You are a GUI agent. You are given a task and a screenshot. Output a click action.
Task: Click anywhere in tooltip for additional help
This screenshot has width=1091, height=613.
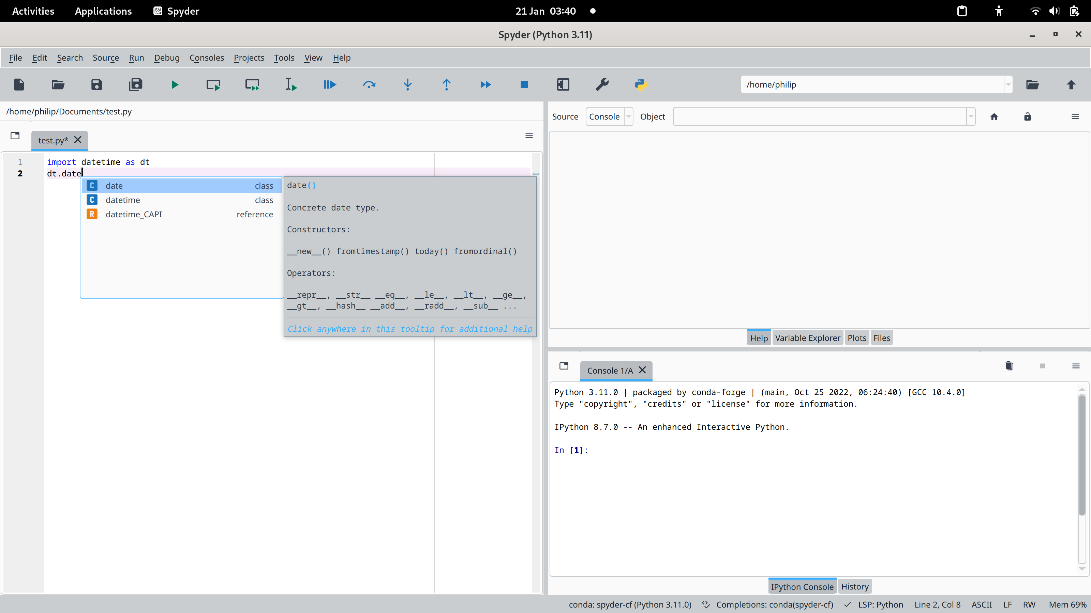pos(410,329)
